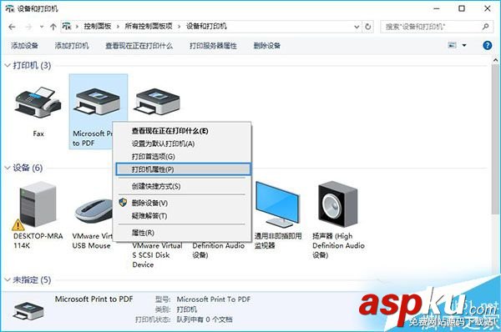Screen dimensions: 501x332
Task: Select the generic non-PnP monitor device
Action: click(x=277, y=204)
